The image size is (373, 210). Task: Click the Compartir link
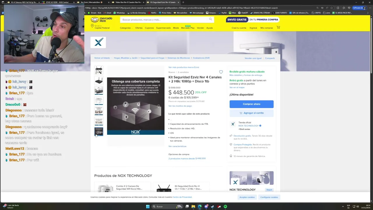[270, 58]
